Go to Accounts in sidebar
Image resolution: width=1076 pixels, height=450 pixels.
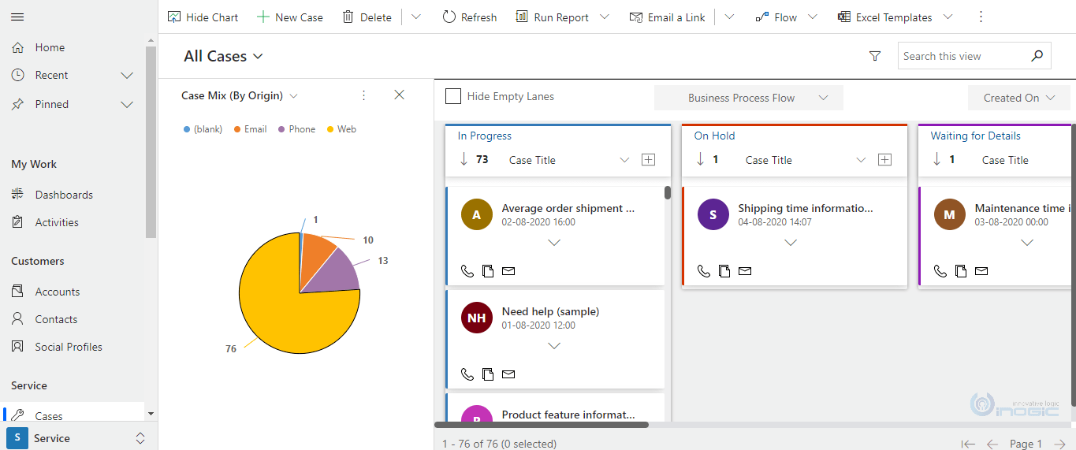pyautogui.click(x=58, y=292)
